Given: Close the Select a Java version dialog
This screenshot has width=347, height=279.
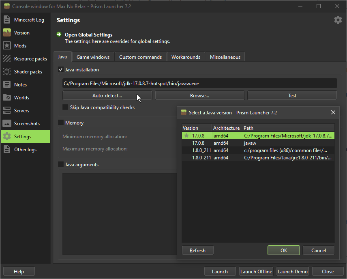Looking at the screenshot, I should 333,112.
